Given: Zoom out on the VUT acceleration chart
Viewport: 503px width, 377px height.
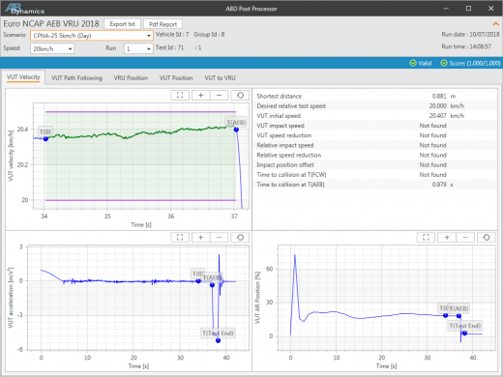Looking at the screenshot, I should pyautogui.click(x=219, y=238).
